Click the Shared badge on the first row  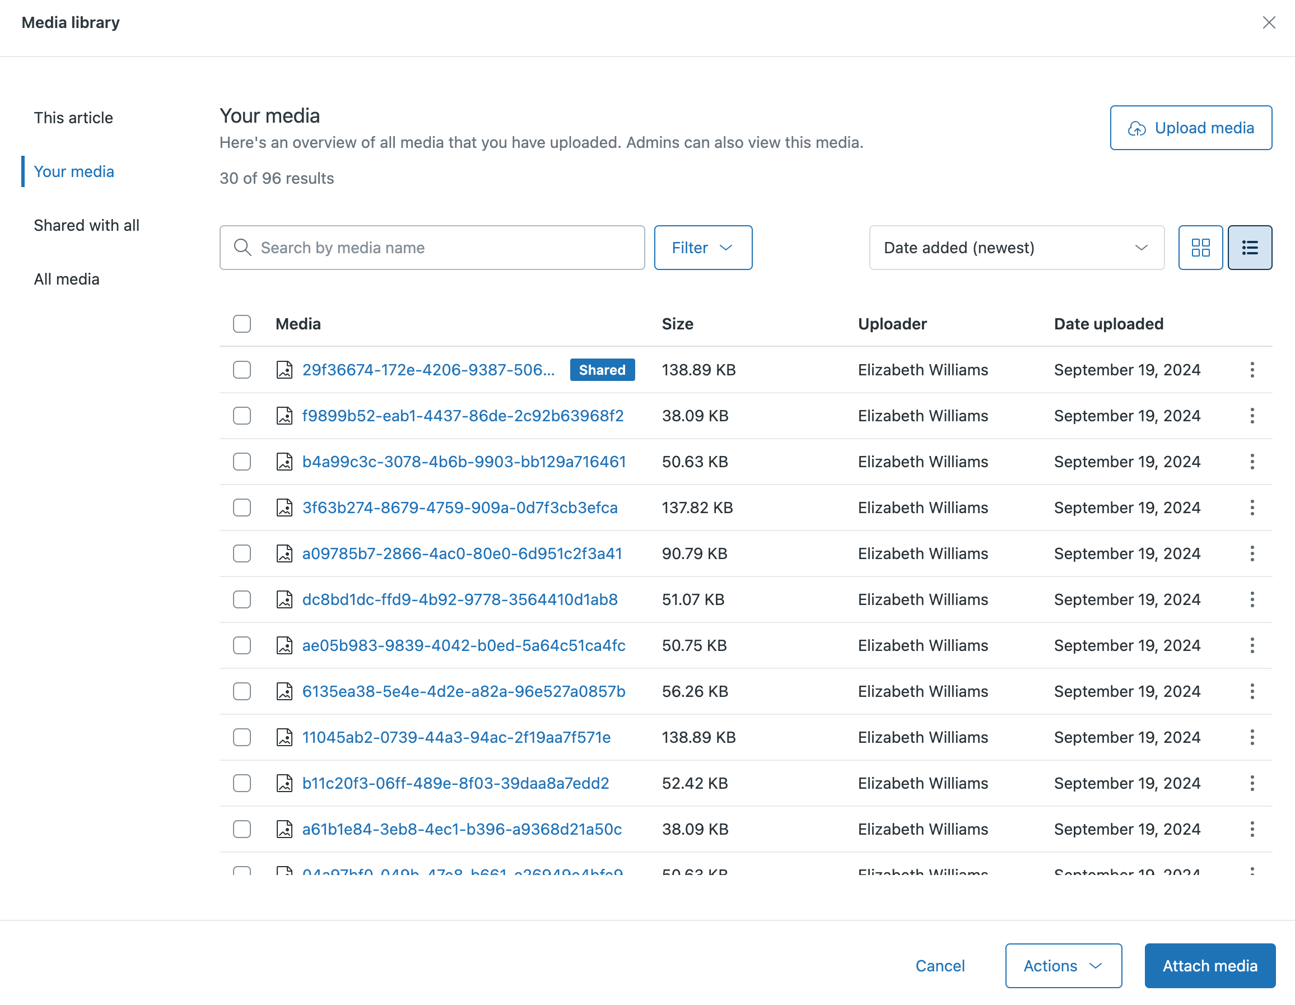602,369
